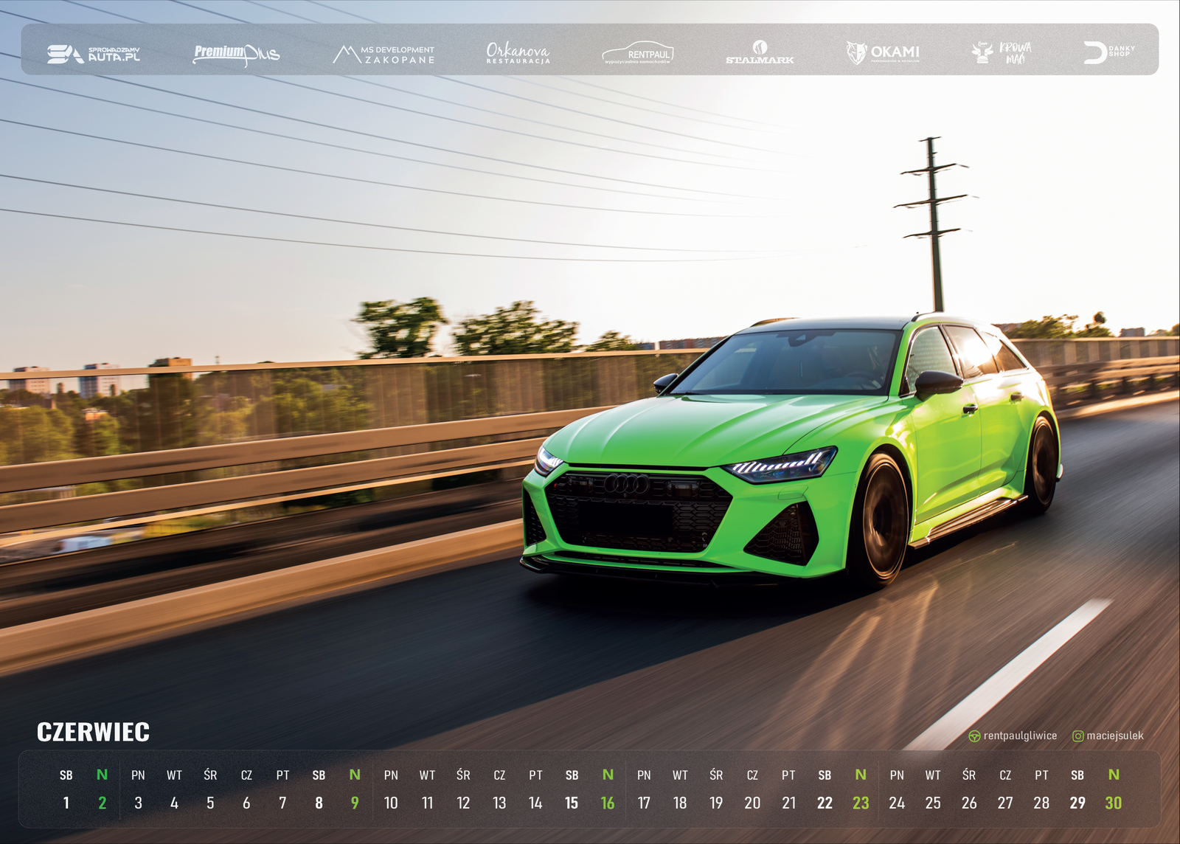This screenshot has width=1180, height=844.
Task: Select date 20 under CZ
Action: tap(752, 803)
